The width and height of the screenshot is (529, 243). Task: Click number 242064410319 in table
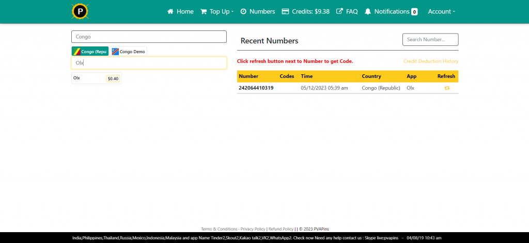[256, 88]
